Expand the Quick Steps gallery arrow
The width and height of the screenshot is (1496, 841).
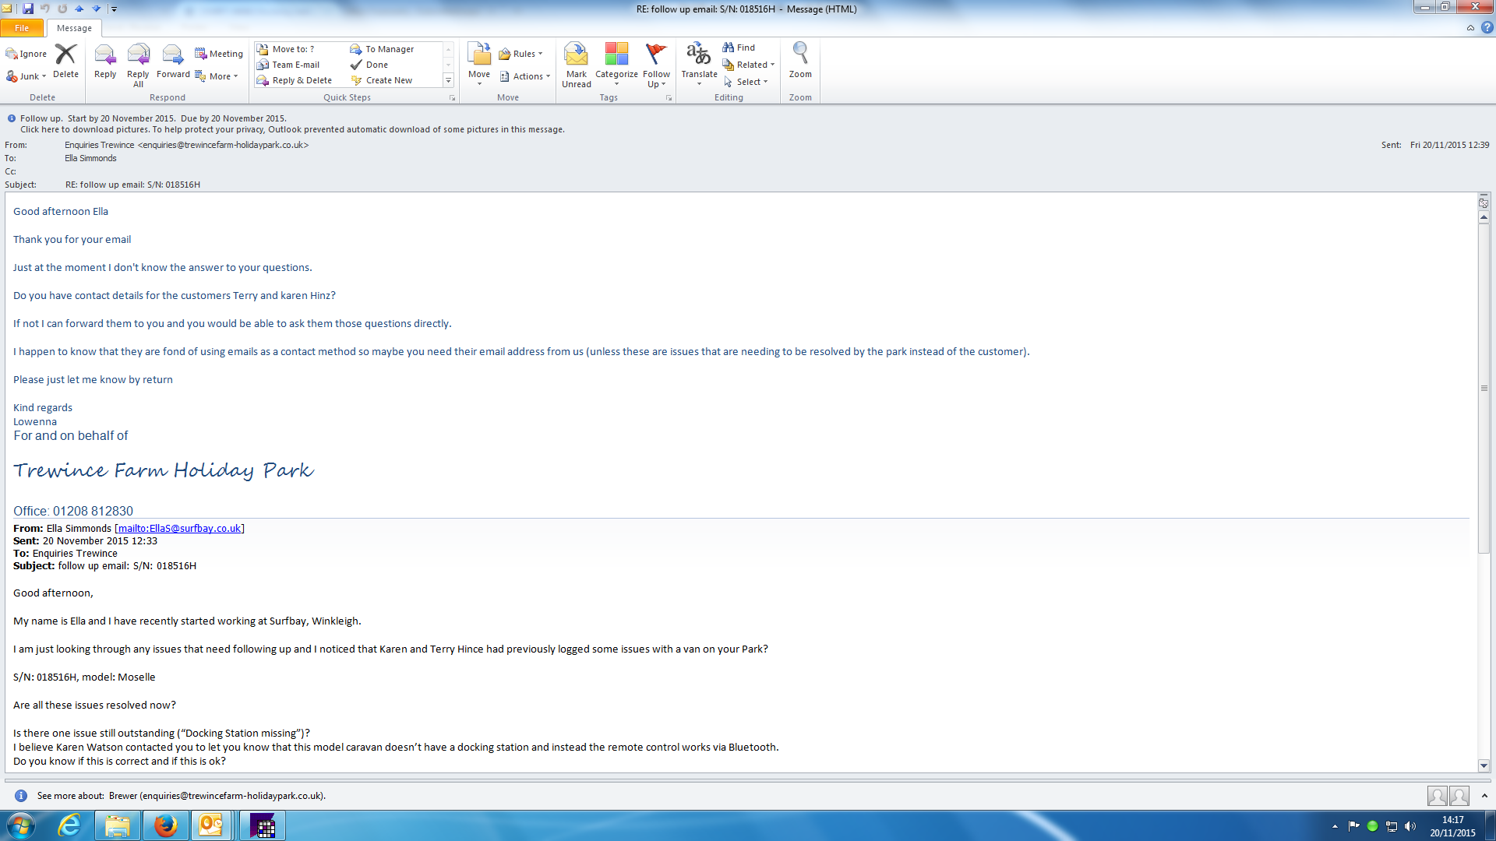[x=448, y=81]
